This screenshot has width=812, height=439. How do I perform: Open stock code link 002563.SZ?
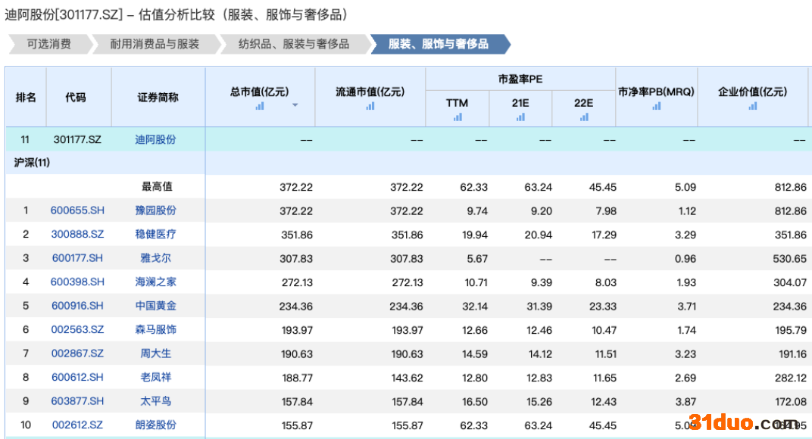(77, 330)
